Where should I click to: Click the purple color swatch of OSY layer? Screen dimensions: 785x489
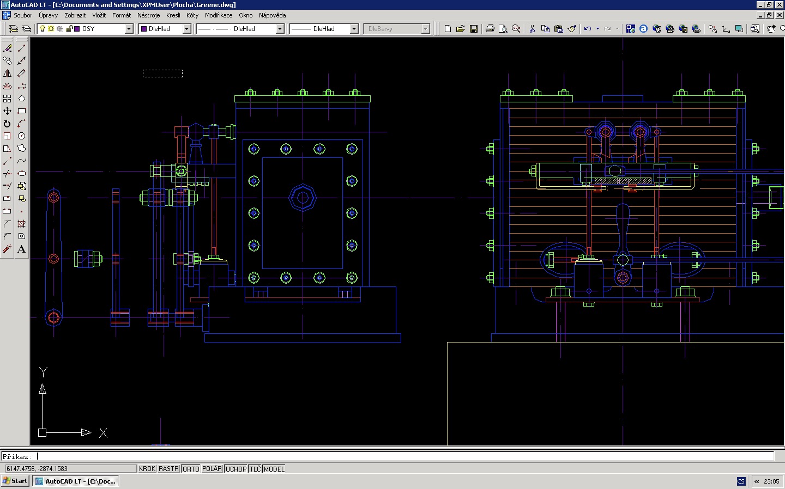click(77, 29)
